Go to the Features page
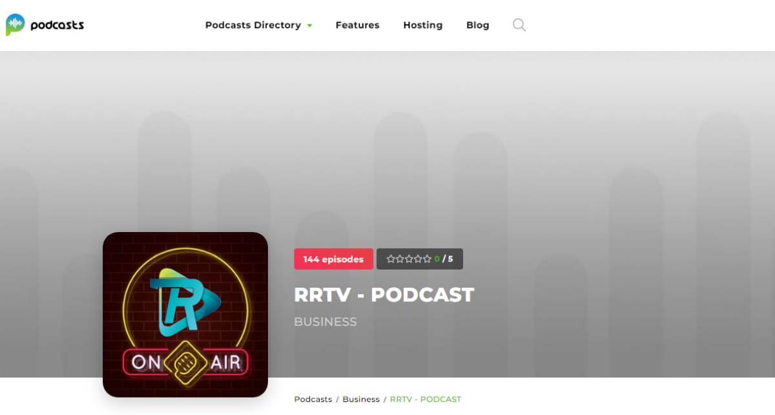 tap(357, 25)
